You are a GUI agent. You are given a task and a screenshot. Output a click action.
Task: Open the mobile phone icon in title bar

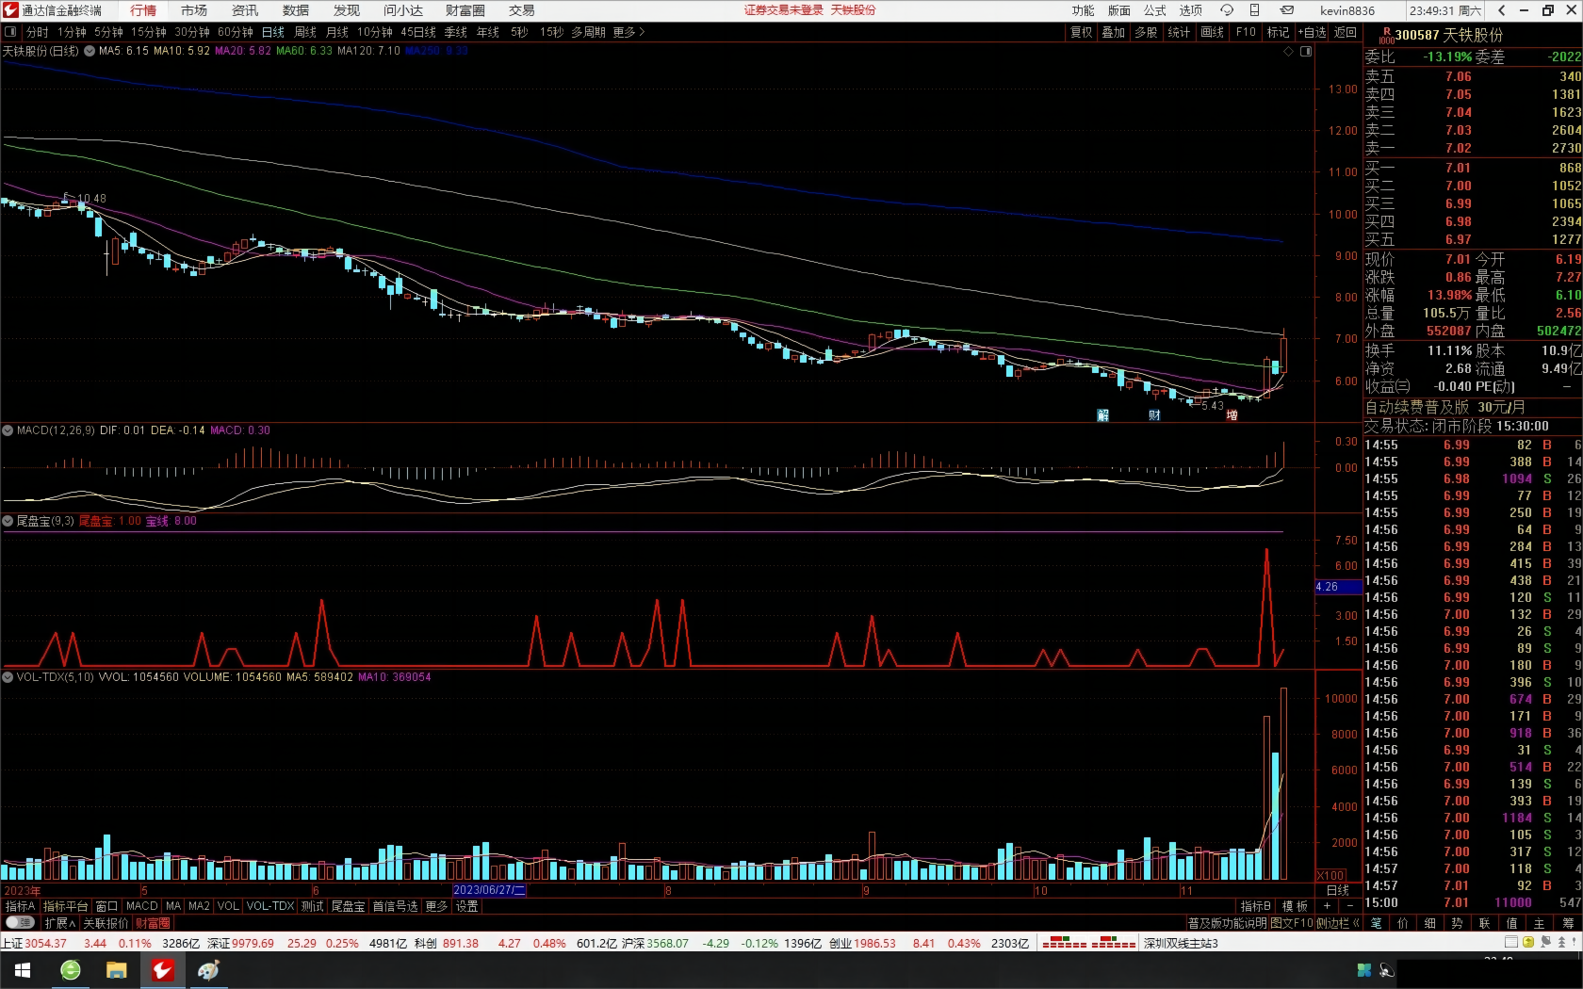tap(1255, 10)
